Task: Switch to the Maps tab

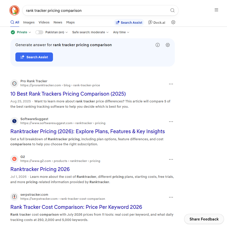Action: point(70,22)
